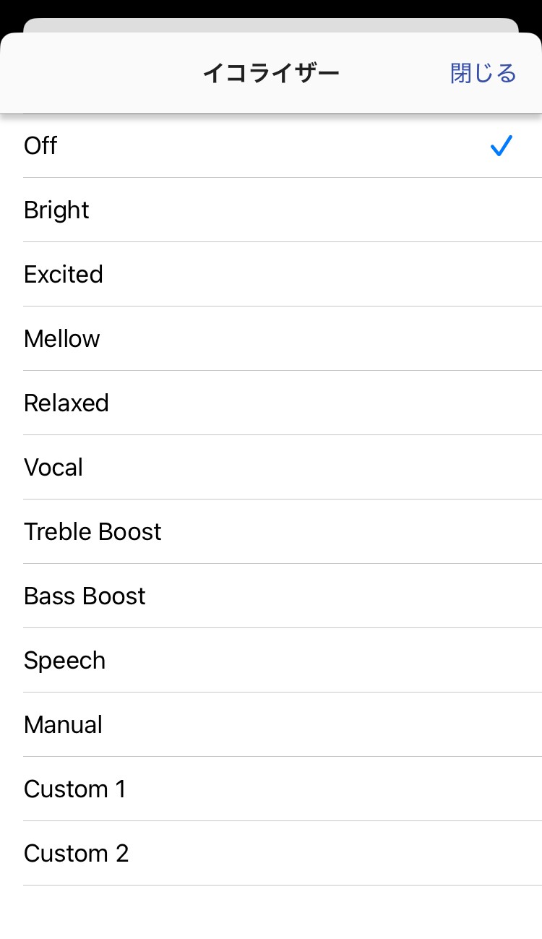Tap the イコライザー title text
This screenshot has width=542, height=939.
[x=270, y=74]
